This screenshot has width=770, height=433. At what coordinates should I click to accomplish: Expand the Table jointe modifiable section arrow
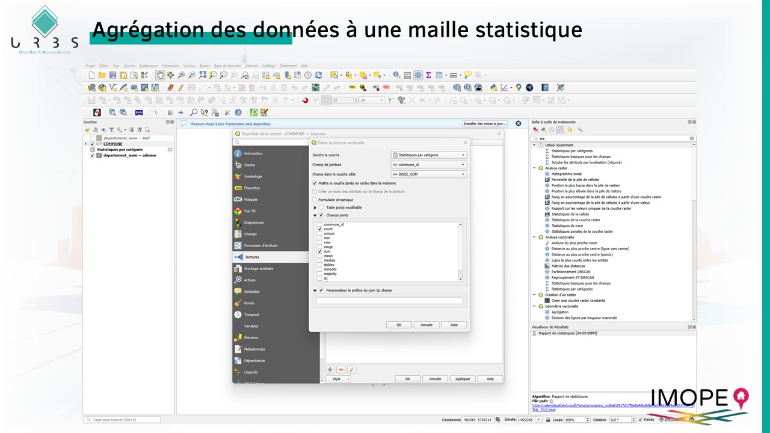[x=315, y=207]
